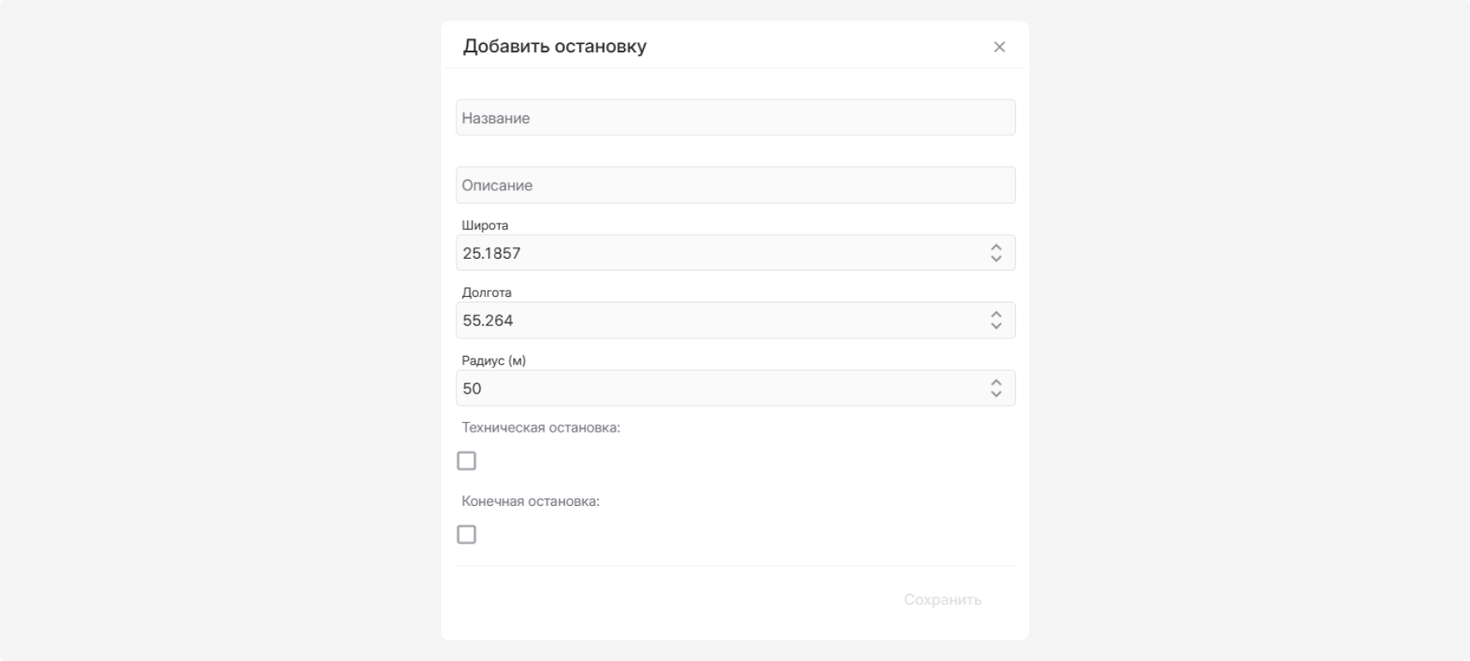Click the Радиус (м) field label
The height and width of the screenshot is (661, 1470).
click(493, 361)
